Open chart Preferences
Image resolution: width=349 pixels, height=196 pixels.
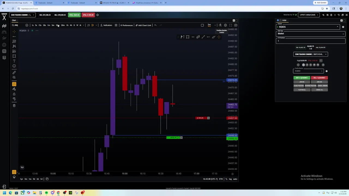tap(127, 25)
